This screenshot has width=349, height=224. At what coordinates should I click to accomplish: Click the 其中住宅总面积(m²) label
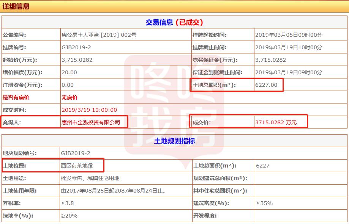coord(220,191)
